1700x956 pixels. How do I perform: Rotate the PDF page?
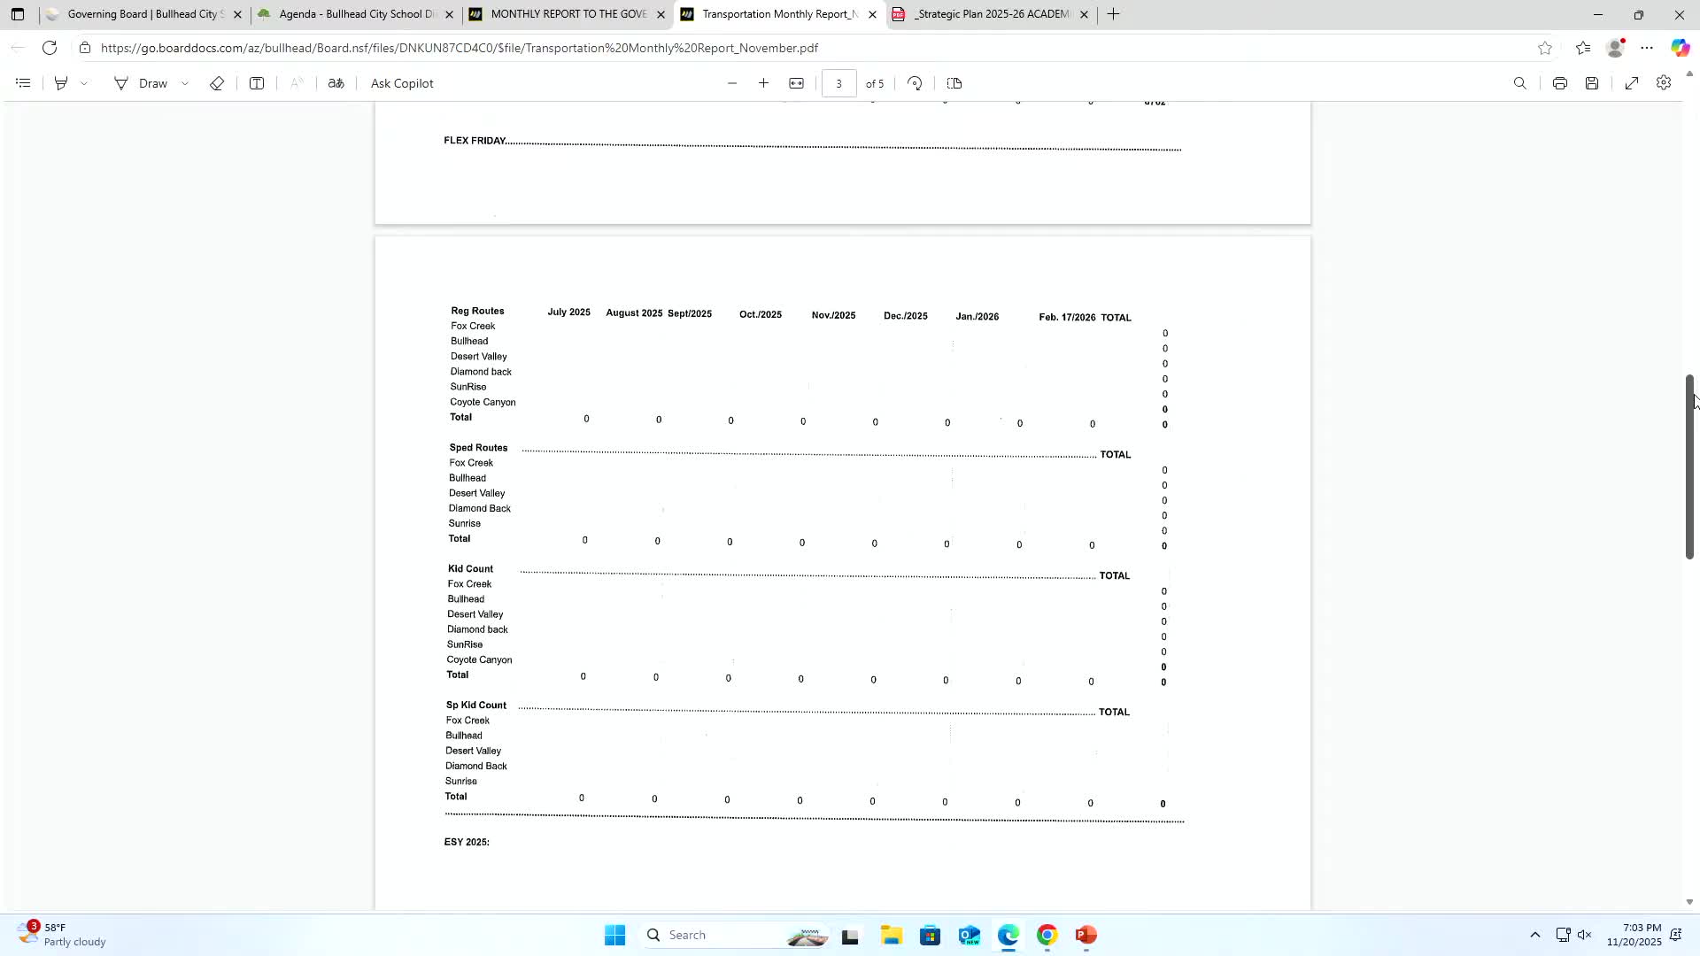916,83
